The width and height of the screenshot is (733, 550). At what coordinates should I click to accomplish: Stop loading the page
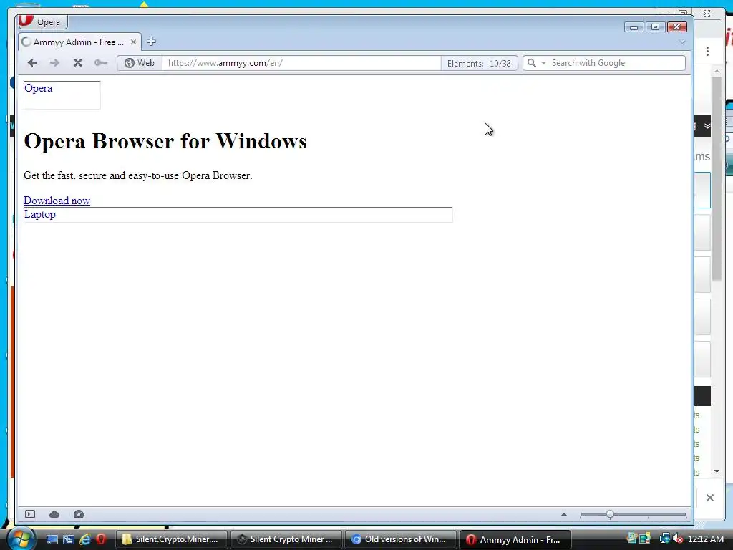click(x=78, y=63)
